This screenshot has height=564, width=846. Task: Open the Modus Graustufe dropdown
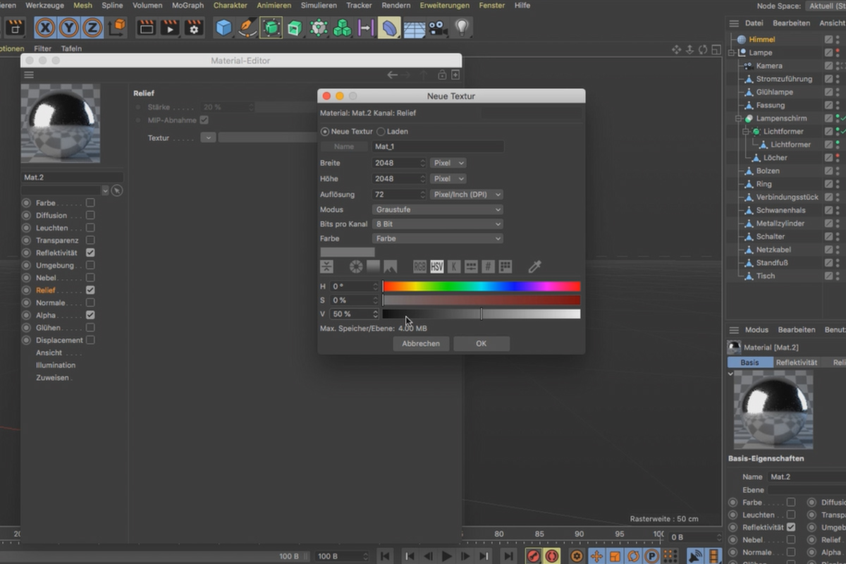pos(438,209)
